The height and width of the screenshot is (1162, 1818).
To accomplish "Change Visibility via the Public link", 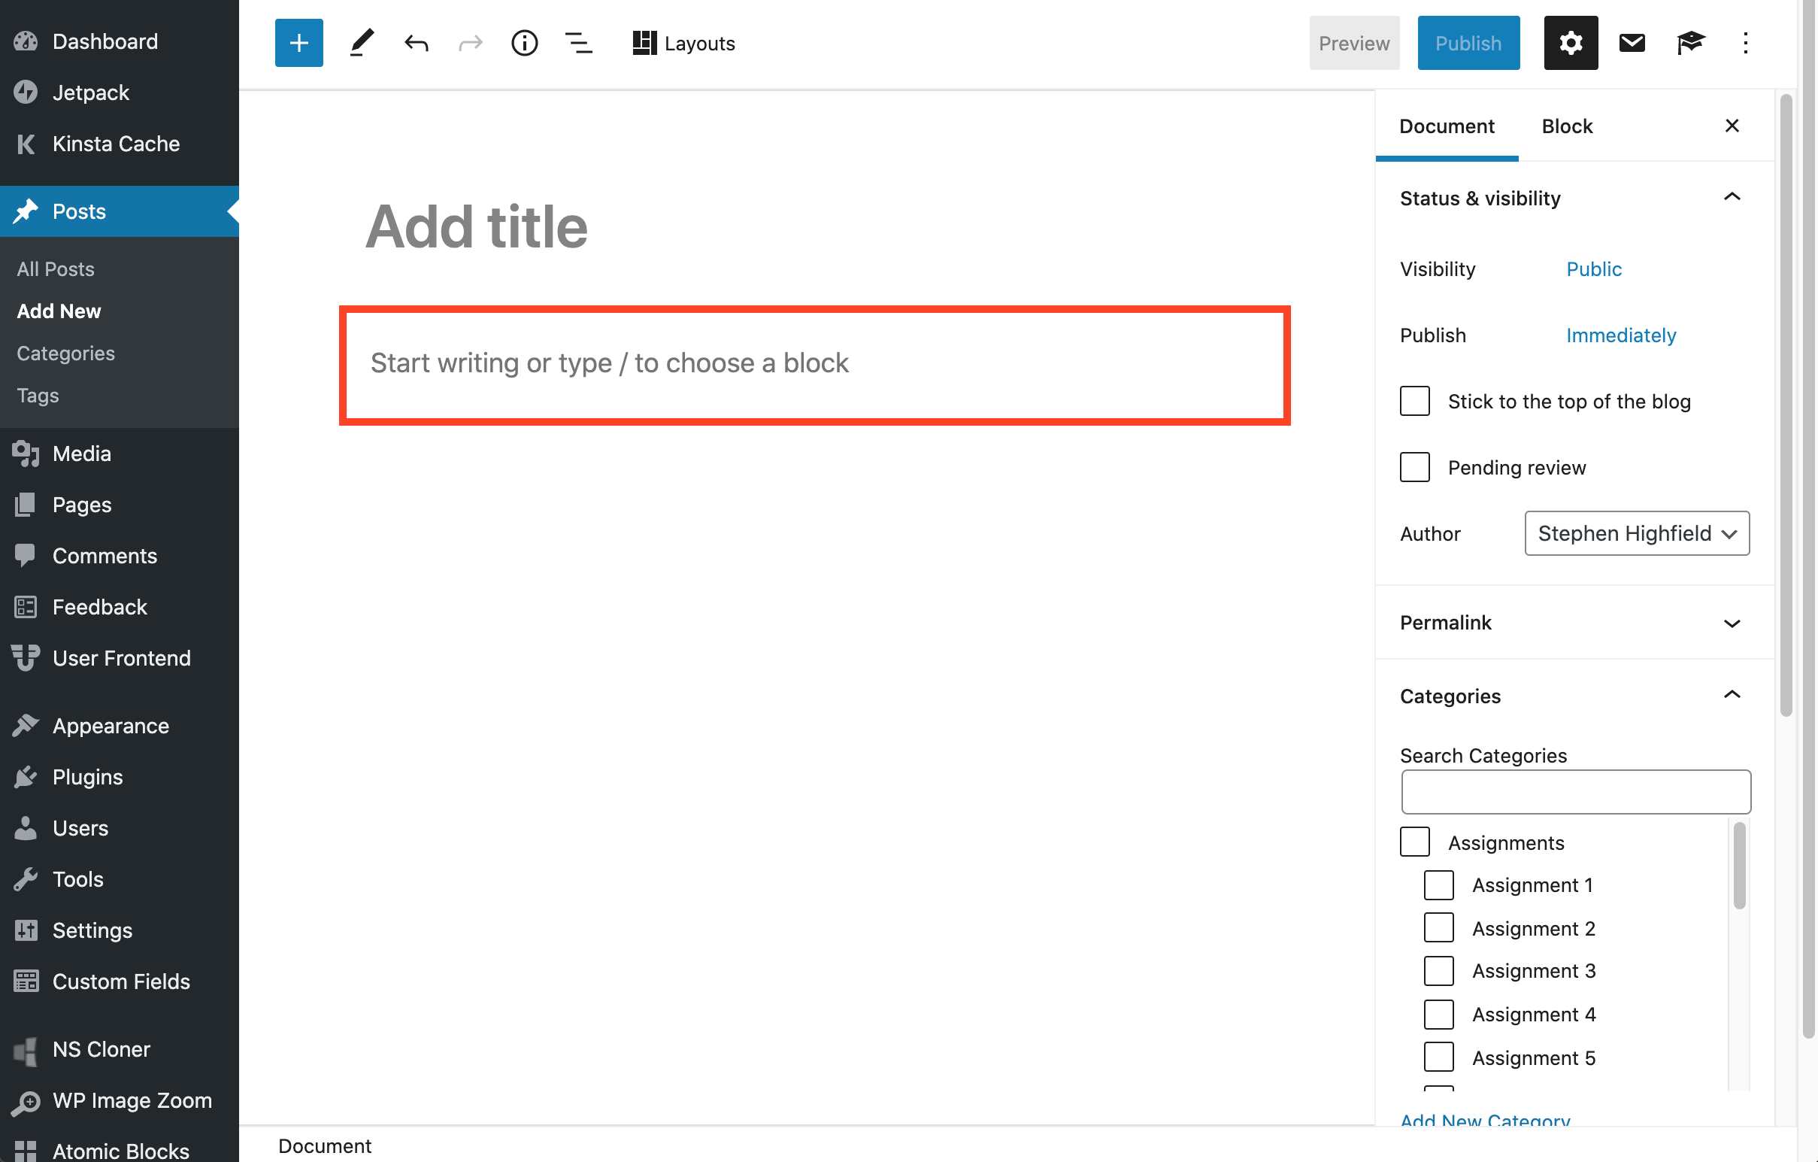I will tap(1593, 269).
